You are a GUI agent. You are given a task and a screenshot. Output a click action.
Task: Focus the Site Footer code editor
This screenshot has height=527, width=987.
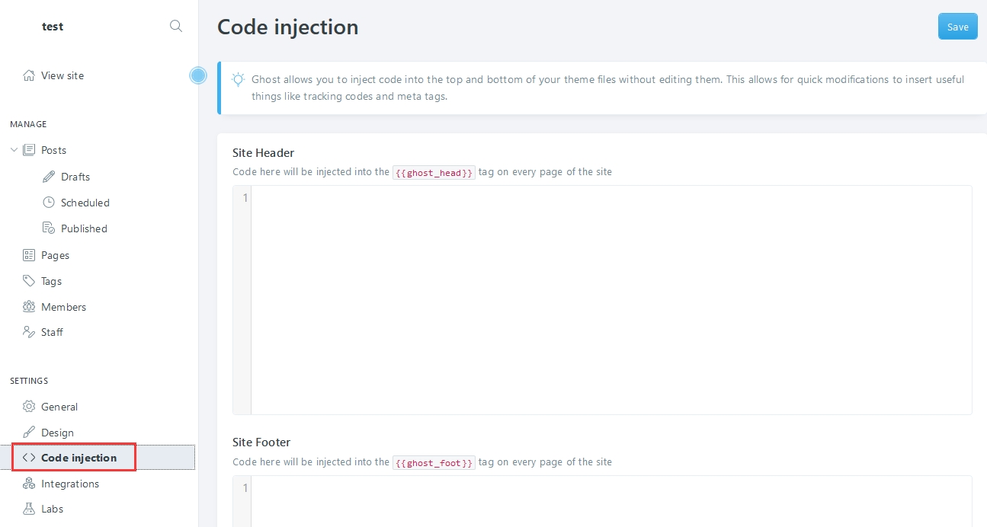[610, 501]
